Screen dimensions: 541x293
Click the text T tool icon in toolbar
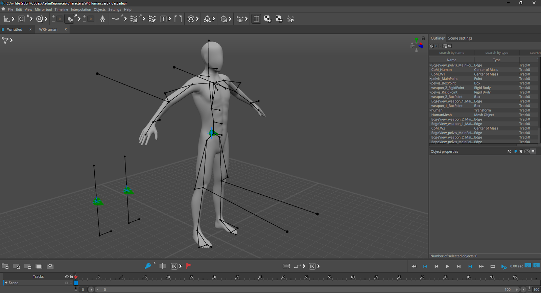pyautogui.click(x=163, y=19)
